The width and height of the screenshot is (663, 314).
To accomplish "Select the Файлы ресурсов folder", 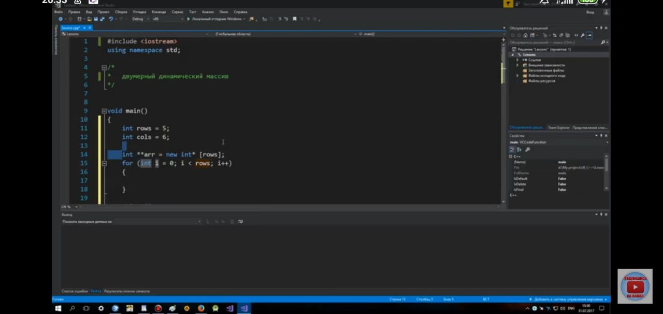I will coord(542,81).
